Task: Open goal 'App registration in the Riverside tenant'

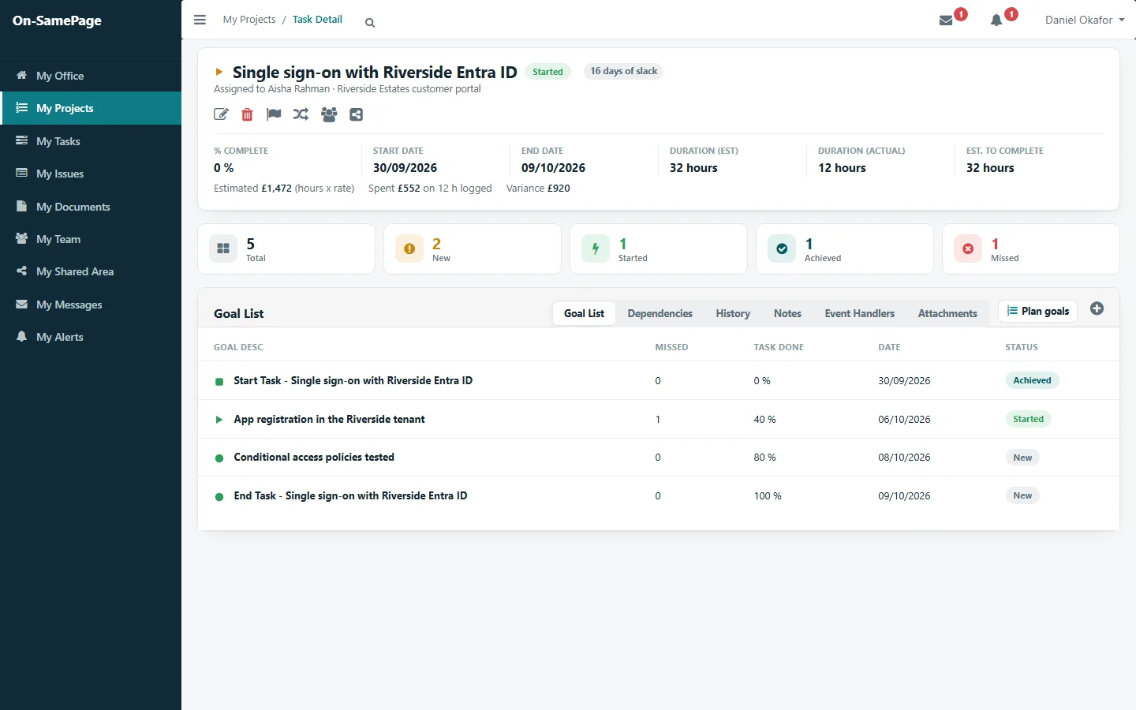Action: click(x=329, y=419)
